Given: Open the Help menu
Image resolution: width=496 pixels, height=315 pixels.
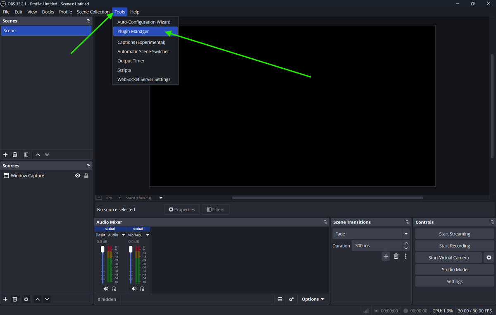Looking at the screenshot, I should (x=135, y=12).
